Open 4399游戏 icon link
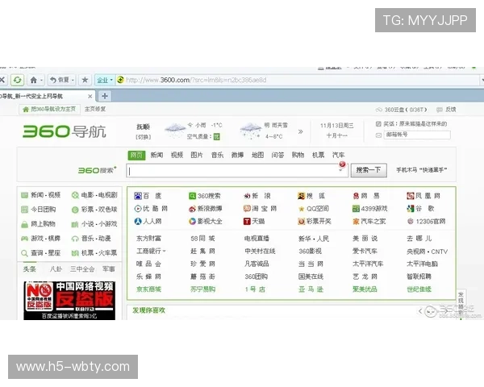484x387 pixels. pos(356,209)
